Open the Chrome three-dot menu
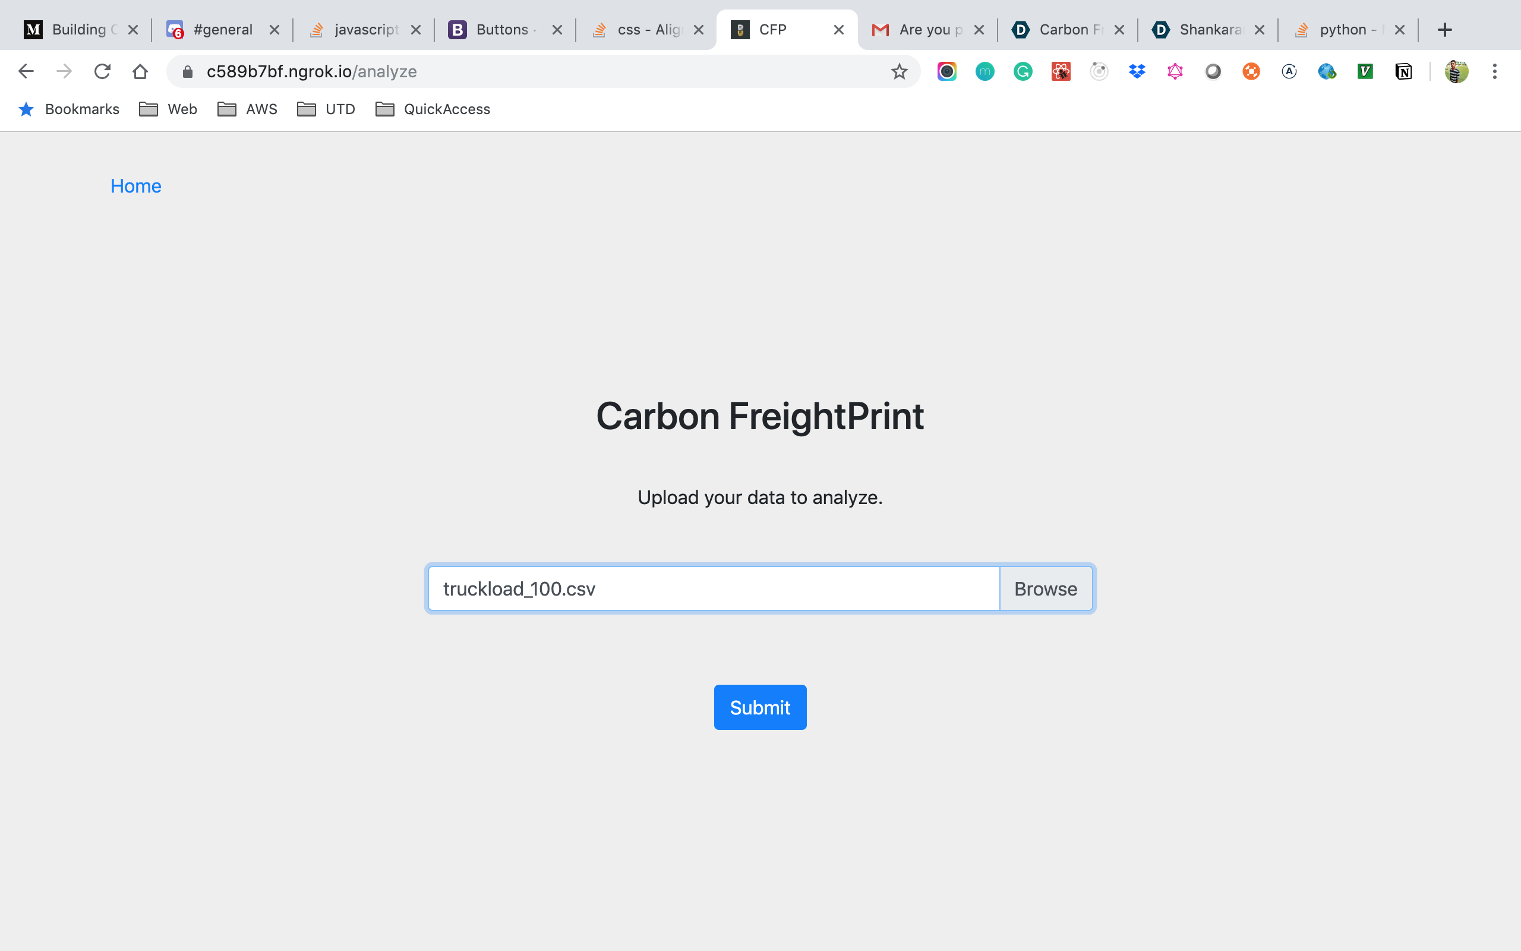Viewport: 1521px width, 951px height. coord(1495,72)
